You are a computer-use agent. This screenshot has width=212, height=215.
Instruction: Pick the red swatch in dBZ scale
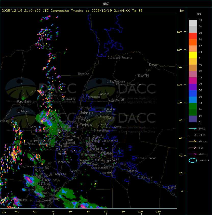pos(193,36)
